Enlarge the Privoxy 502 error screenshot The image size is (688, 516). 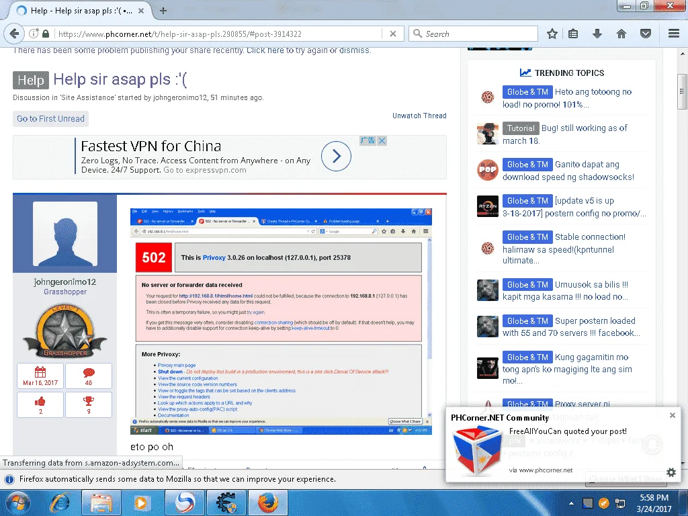tap(281, 322)
